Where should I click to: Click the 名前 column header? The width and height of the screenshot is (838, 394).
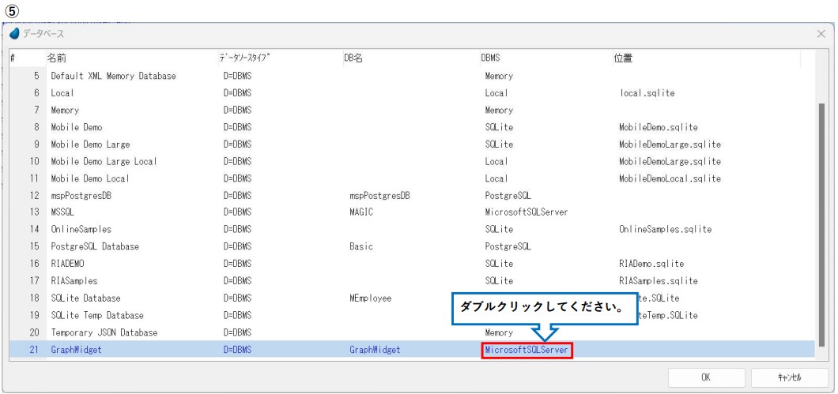(x=57, y=58)
